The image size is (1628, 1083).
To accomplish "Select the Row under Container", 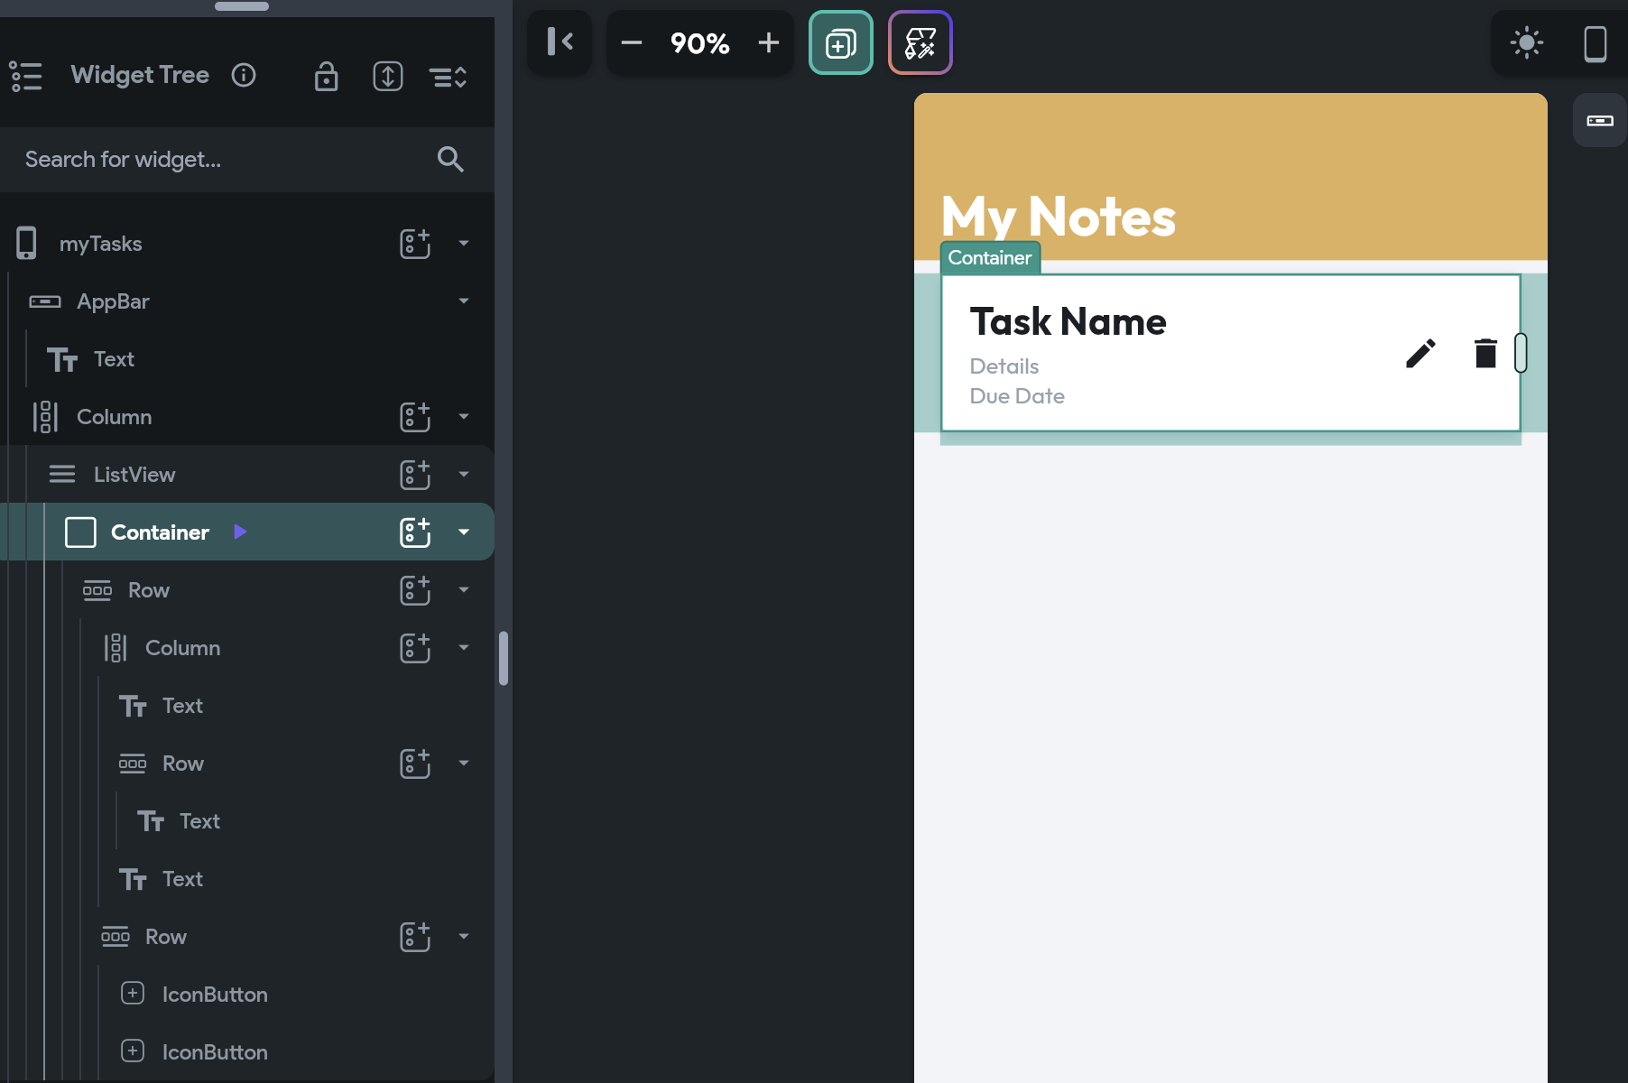I will click(247, 589).
